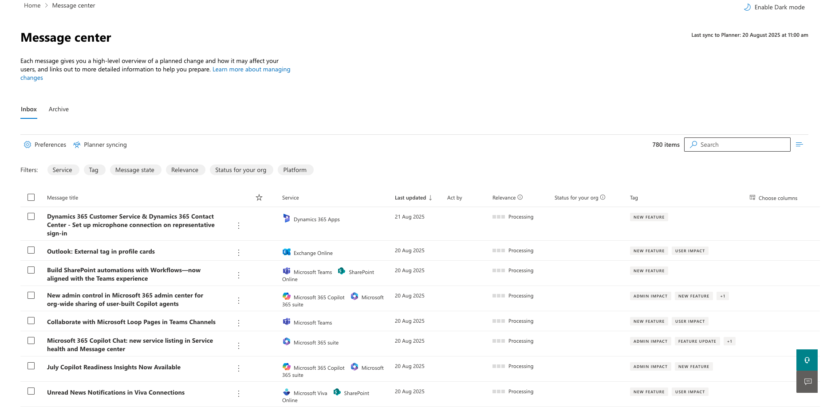Open more actions for July Copilot Readiness message
Viewport: 827px width, 407px height.
(239, 368)
